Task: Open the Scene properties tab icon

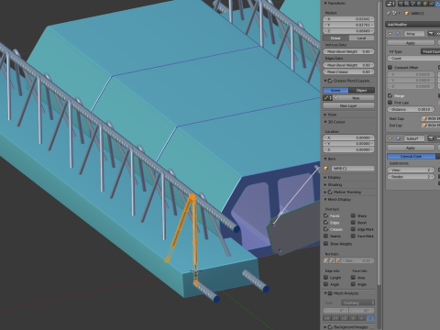Action: pyautogui.click(x=413, y=4)
